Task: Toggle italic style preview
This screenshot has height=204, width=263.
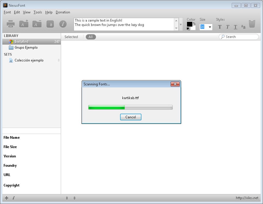Action: 228,27
